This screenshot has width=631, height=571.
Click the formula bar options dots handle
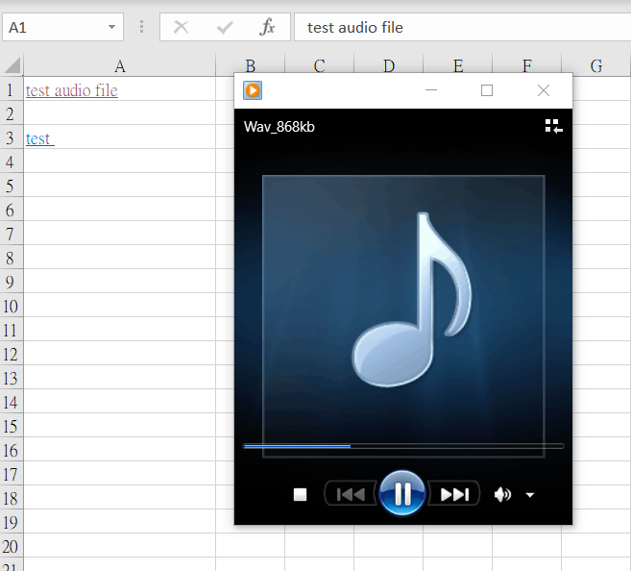point(141,27)
